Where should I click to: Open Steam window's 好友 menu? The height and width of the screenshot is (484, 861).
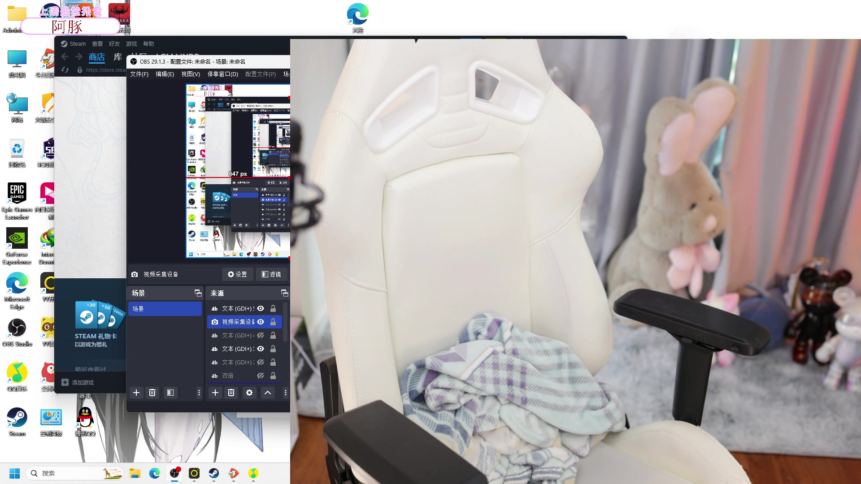pos(114,43)
